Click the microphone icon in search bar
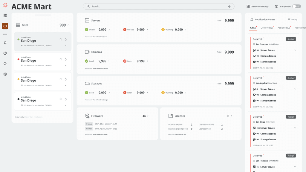 (229, 7)
